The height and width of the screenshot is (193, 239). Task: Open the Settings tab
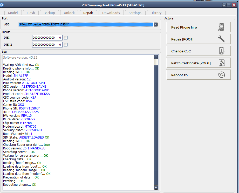tap(135, 13)
